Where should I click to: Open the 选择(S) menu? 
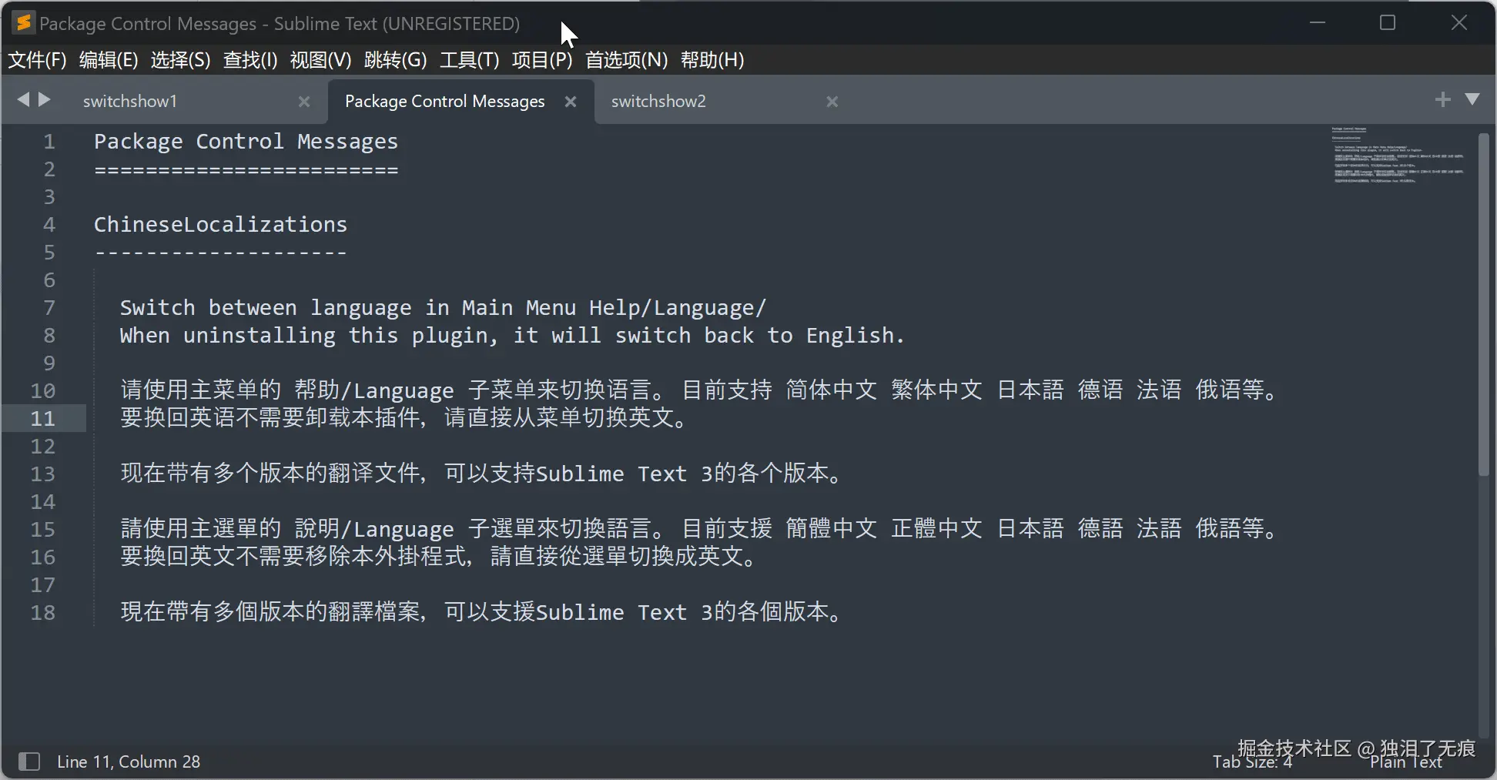(180, 60)
